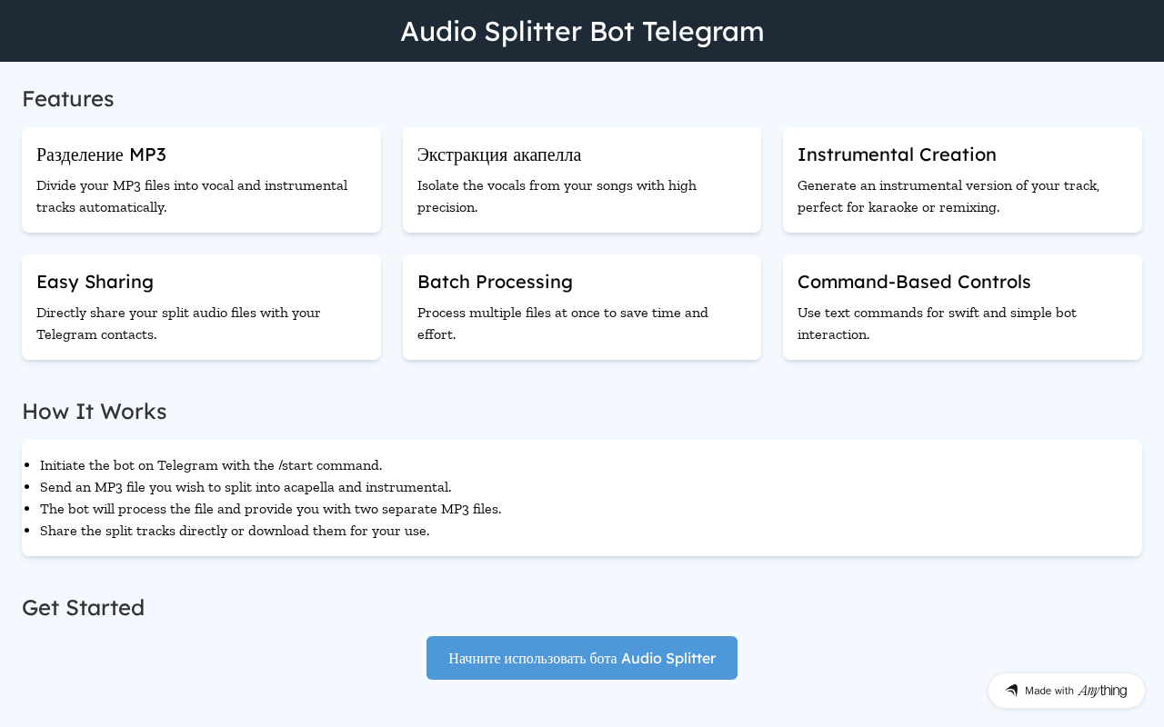Open the Easy Sharing feature card

tap(201, 307)
